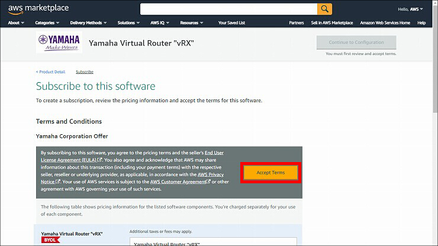This screenshot has width=438, height=246.
Task: Click the Accept Terms button
Action: click(x=270, y=173)
